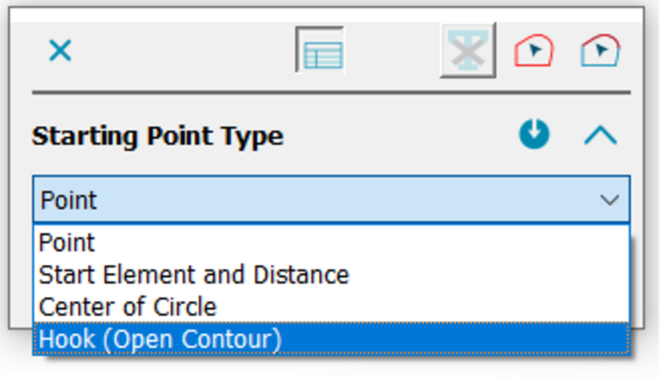Click the selected Point value text field
This screenshot has width=665, height=378.
[x=69, y=199]
